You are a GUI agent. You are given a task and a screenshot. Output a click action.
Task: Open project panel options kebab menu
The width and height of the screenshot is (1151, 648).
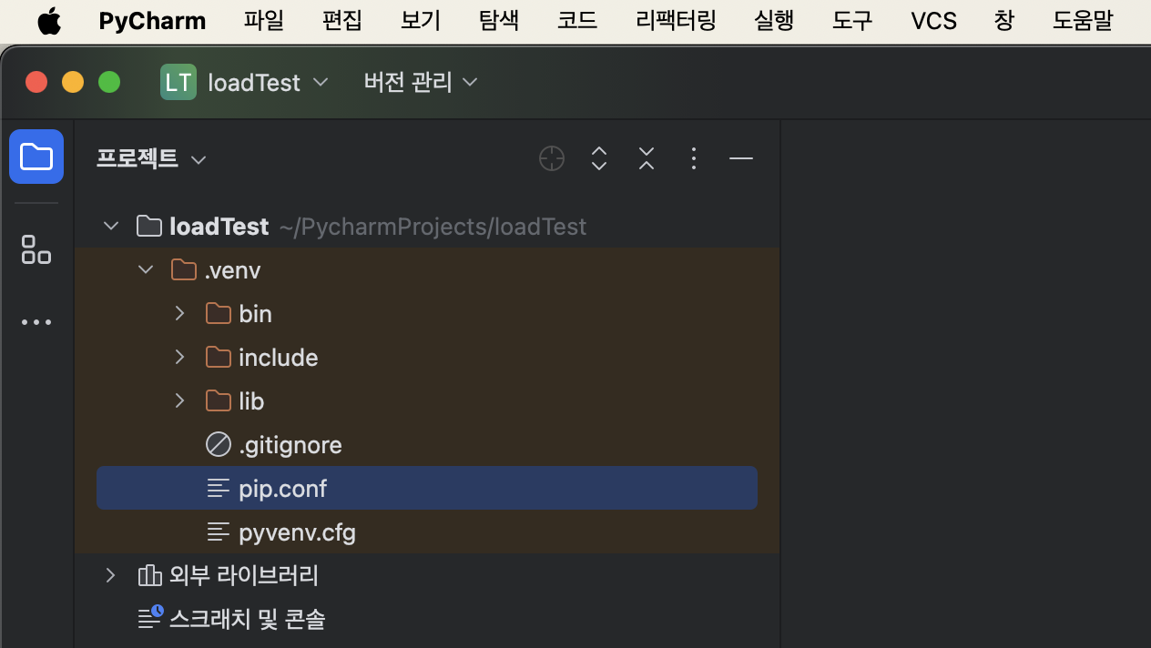coord(694,158)
